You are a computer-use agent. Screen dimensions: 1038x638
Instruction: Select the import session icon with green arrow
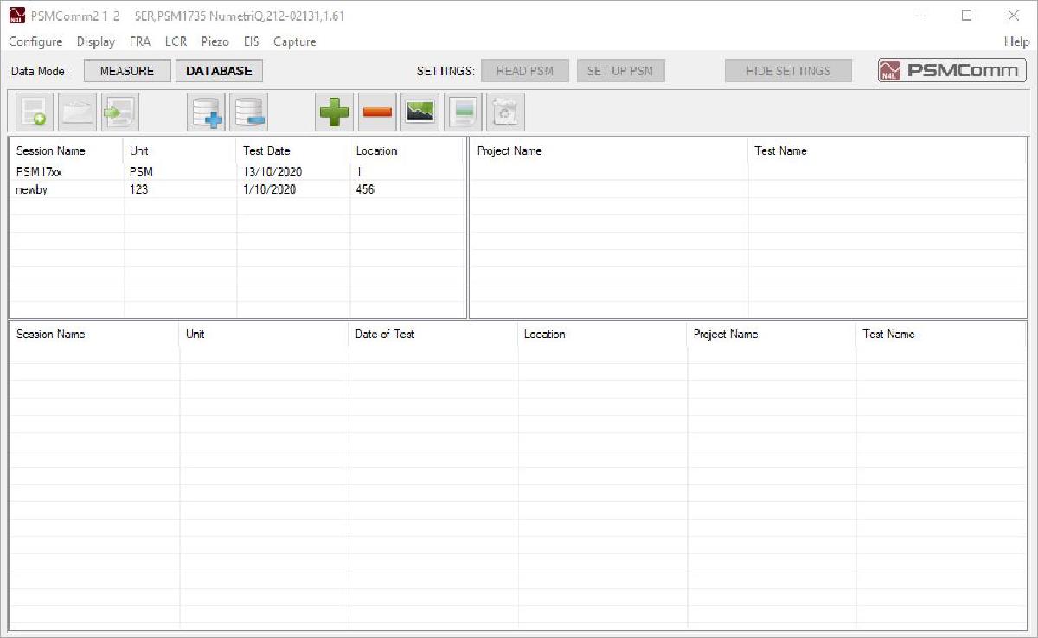point(119,112)
